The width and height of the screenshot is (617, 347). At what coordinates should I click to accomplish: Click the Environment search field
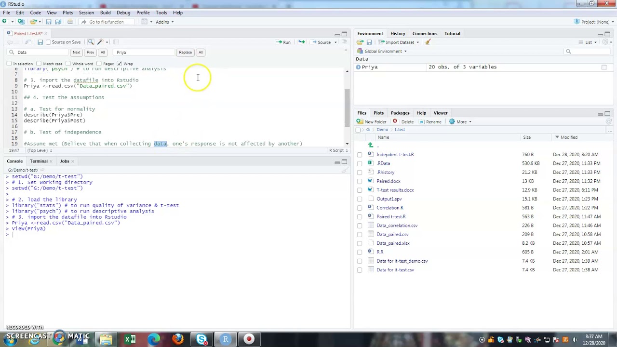pos(588,52)
